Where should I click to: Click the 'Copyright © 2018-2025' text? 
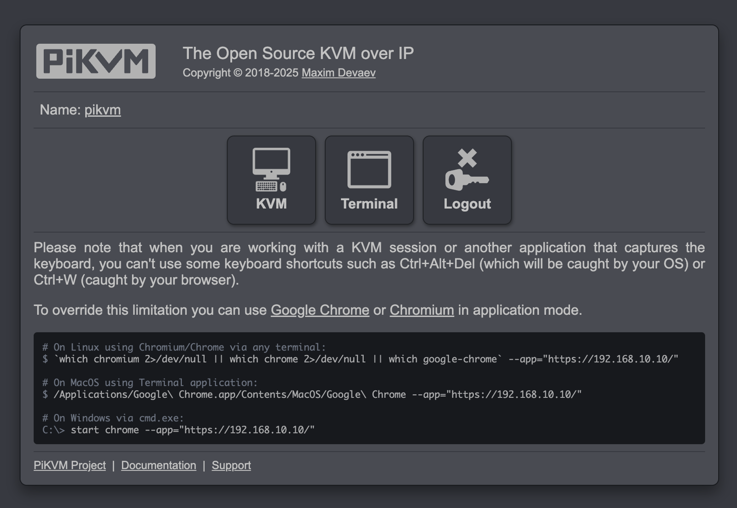point(240,73)
